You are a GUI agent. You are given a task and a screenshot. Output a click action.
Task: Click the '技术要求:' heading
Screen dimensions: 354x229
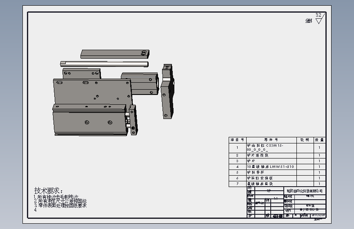[x=49, y=190]
